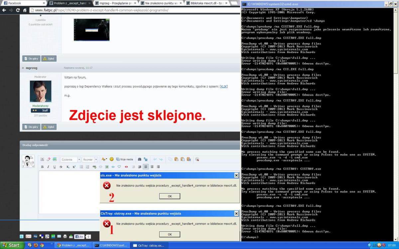The height and width of the screenshot is (249, 399).
Task: Open the Windows Start menu
Action: 12,245
